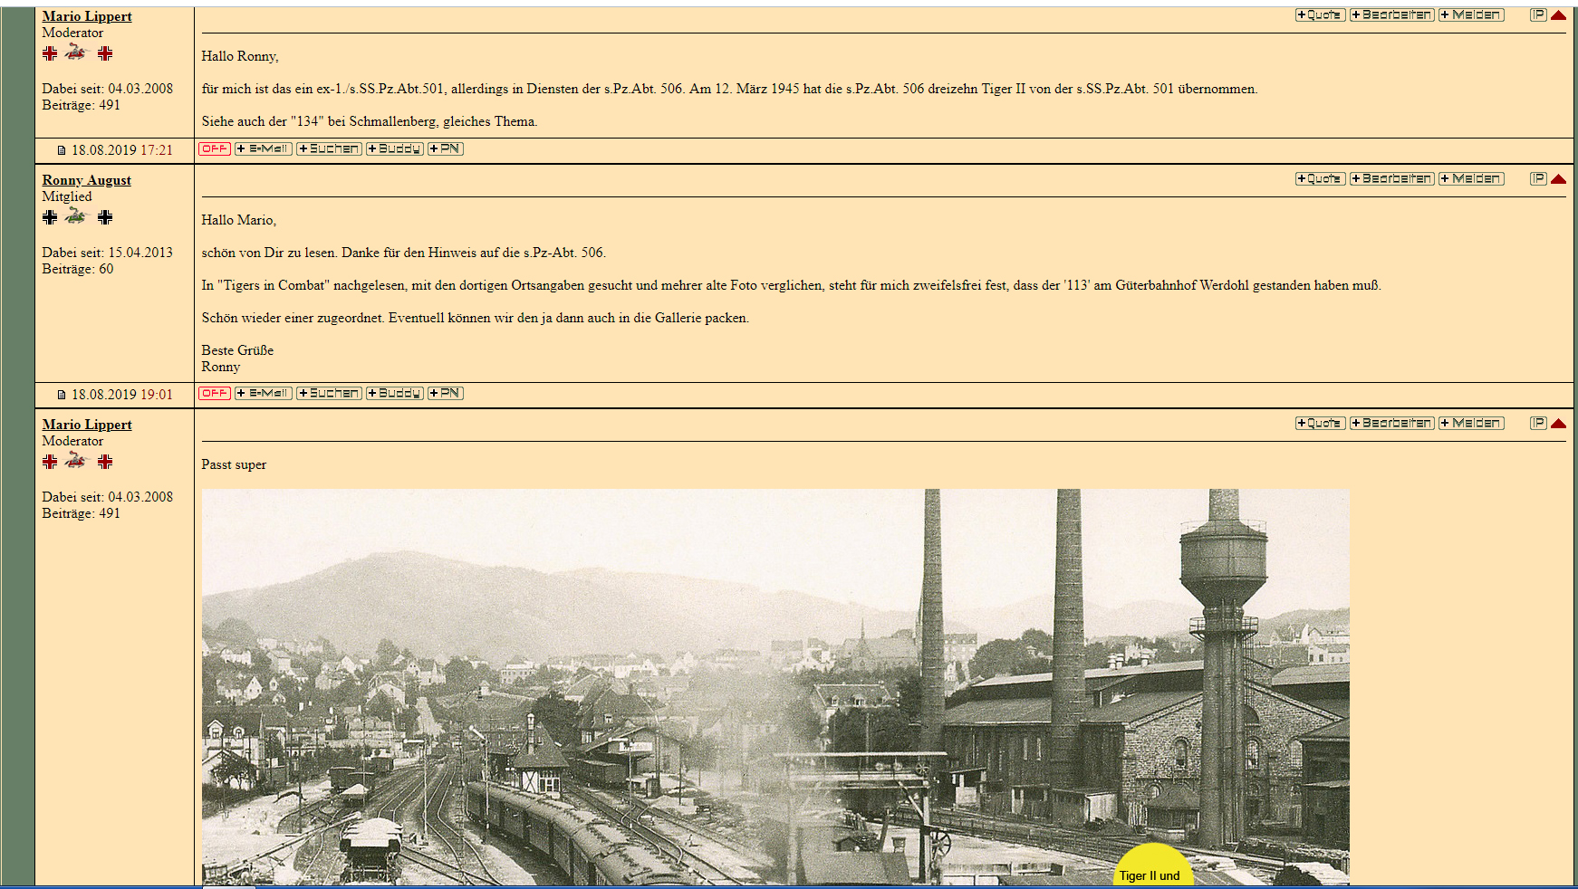Click IP icon on 'Passt super' post

(x=1538, y=424)
